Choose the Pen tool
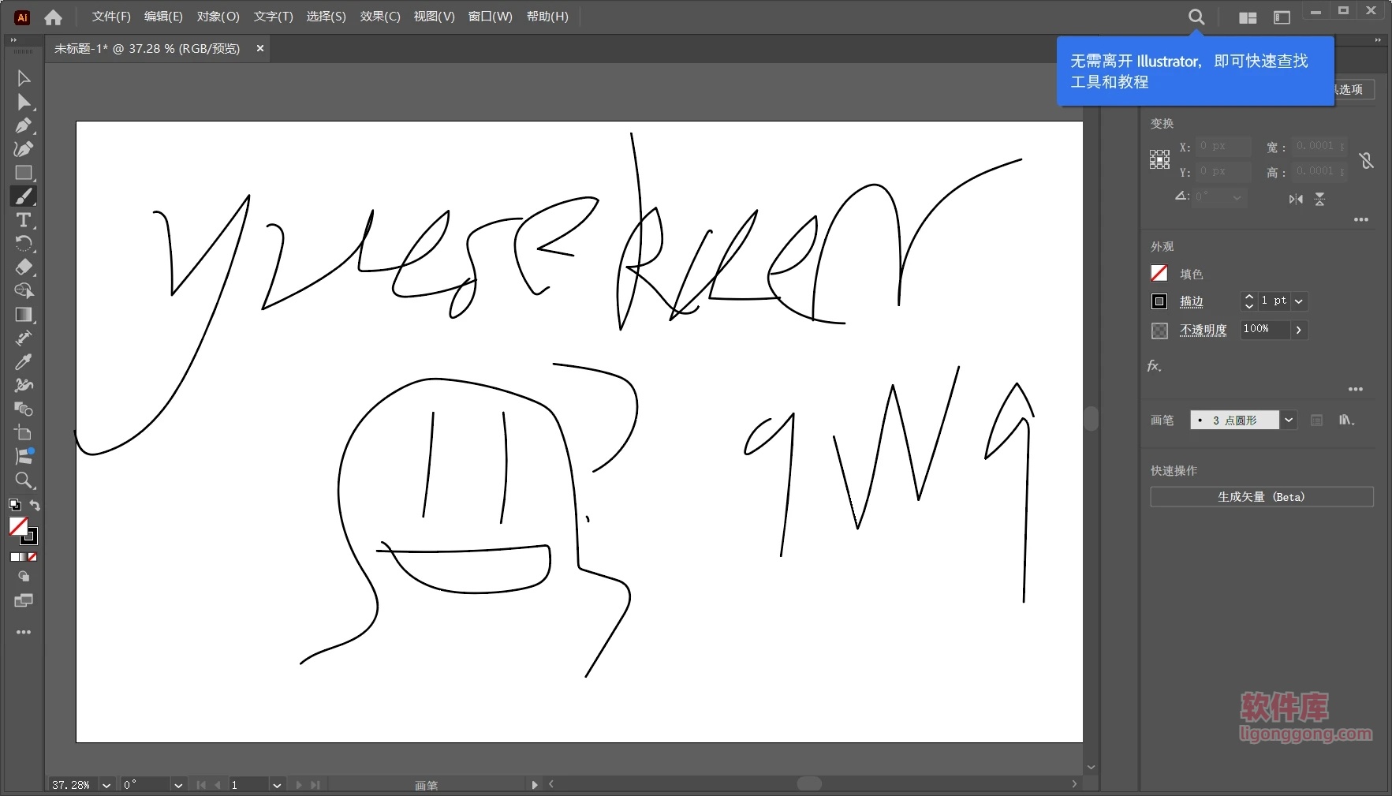Image resolution: width=1392 pixels, height=796 pixels. pos(24,125)
